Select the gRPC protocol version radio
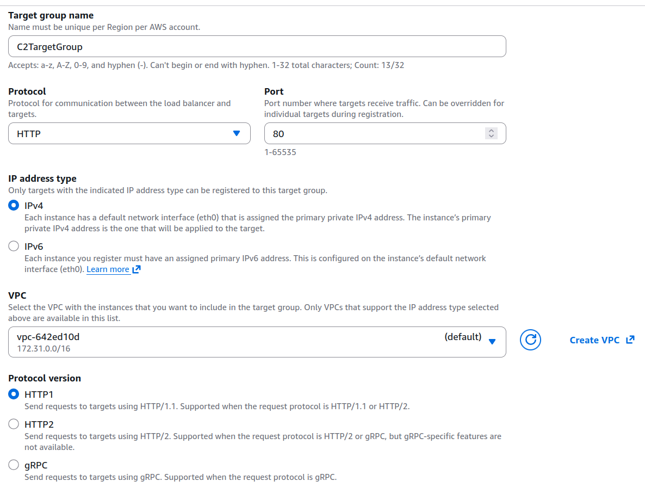 pos(14,465)
